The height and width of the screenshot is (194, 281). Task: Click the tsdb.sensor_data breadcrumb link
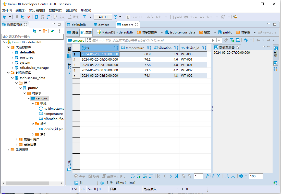pyautogui.click(x=180, y=32)
